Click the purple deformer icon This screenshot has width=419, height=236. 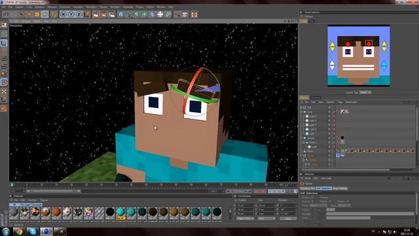tap(152, 14)
